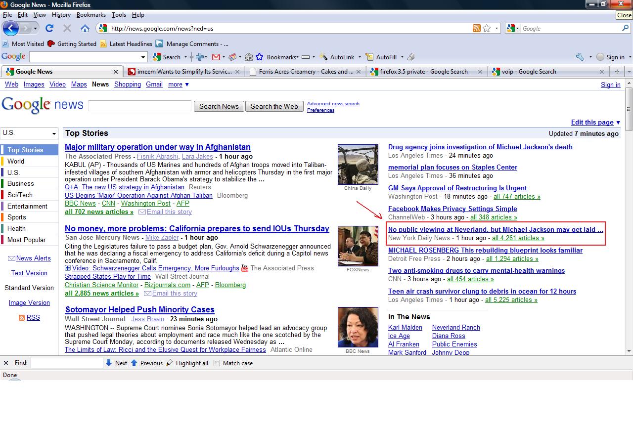Enable the Match case checkbox
Screen dimensions: 633x426
click(x=217, y=363)
